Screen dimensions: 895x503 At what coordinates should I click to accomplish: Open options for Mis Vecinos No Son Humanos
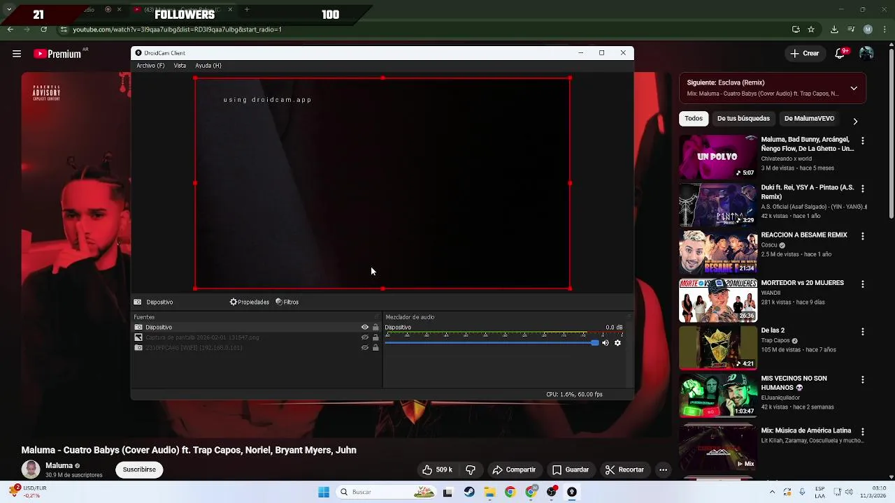pos(862,379)
